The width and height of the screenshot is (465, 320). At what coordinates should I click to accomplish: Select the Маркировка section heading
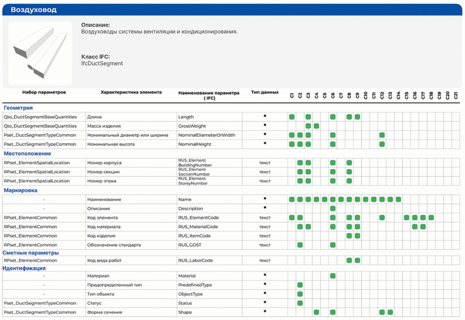tap(20, 190)
